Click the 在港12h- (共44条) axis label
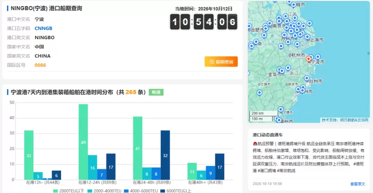373x193 pixels. coord(43,183)
